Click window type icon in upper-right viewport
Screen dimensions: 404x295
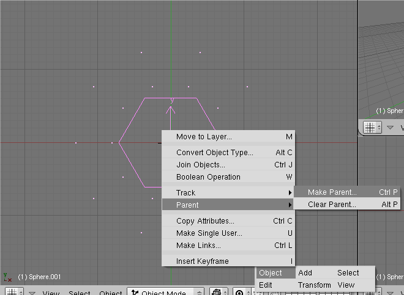click(372, 127)
